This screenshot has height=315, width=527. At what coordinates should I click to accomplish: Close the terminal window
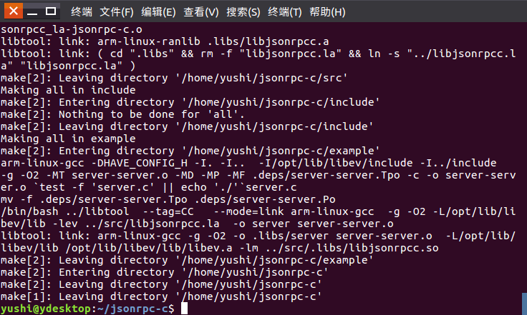(x=14, y=11)
